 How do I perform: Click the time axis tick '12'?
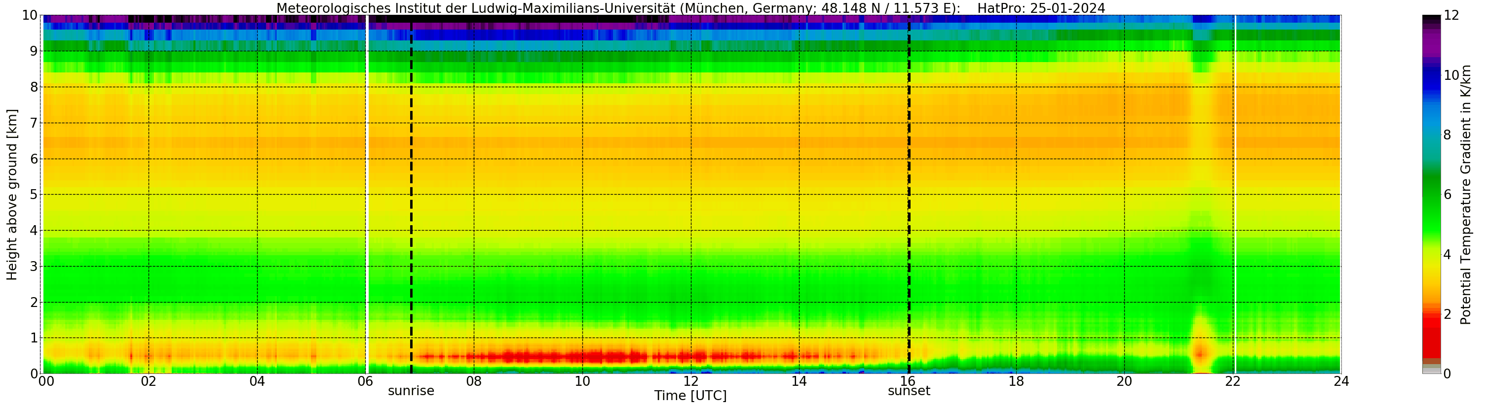click(691, 381)
